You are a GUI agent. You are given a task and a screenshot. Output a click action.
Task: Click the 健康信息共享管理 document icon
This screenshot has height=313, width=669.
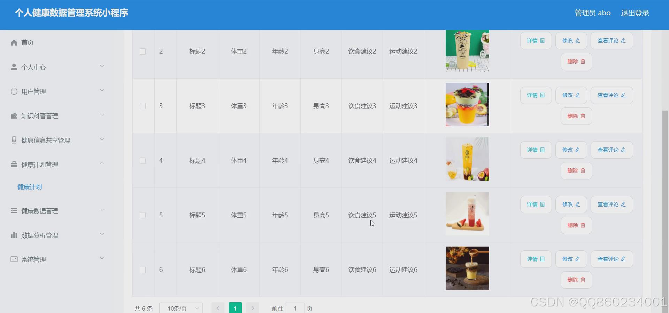[14, 140]
